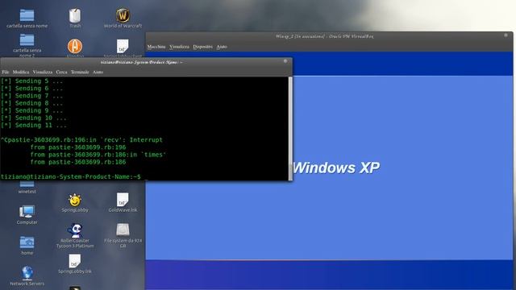Viewport: 516px width, 290px height.
Task: Open the Modifica menu in the terminal
Action: point(21,72)
